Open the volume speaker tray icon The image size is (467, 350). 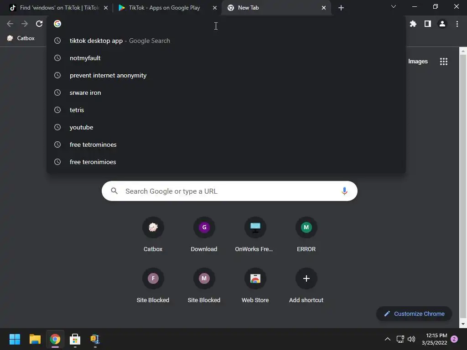pyautogui.click(x=411, y=339)
